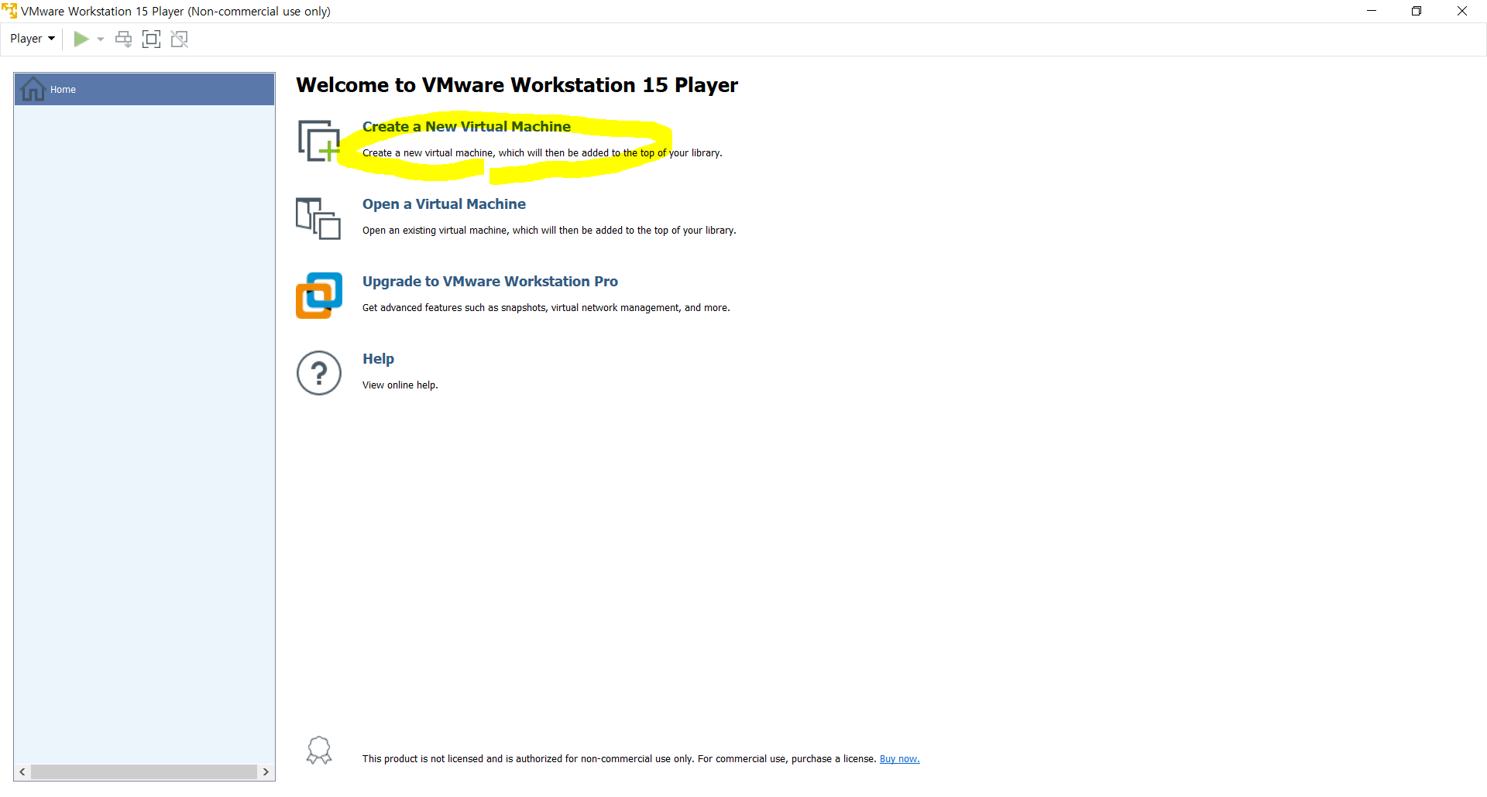Click the Workstation Pro upgrade icon
Screen dimensions: 1487x797
coord(319,296)
